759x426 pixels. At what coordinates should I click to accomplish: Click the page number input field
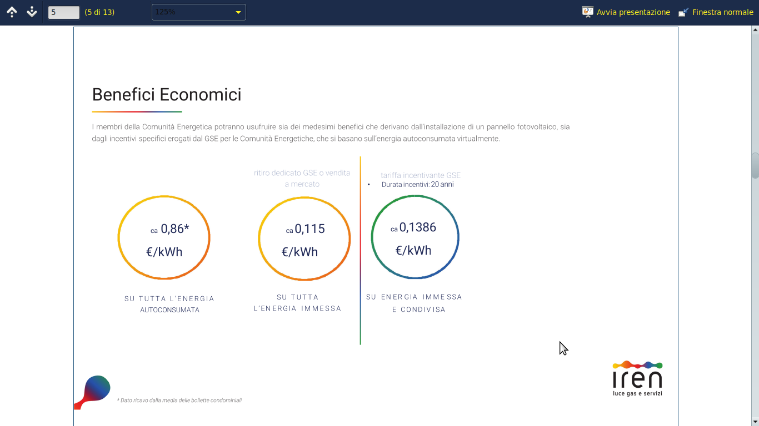[63, 12]
